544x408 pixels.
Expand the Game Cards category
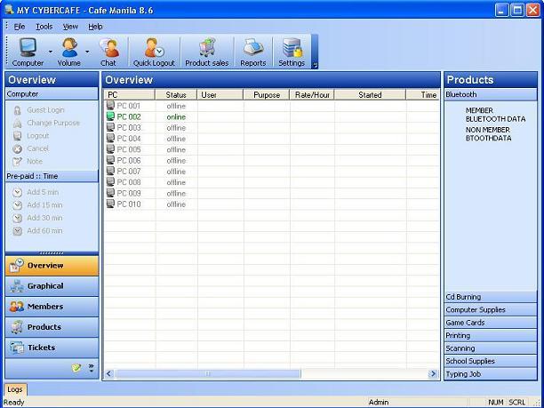491,323
